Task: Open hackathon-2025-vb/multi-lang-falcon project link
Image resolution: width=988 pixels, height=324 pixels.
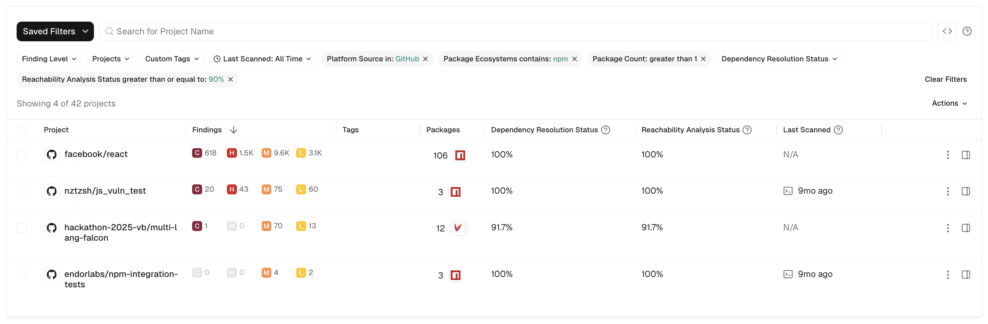Action: [121, 233]
